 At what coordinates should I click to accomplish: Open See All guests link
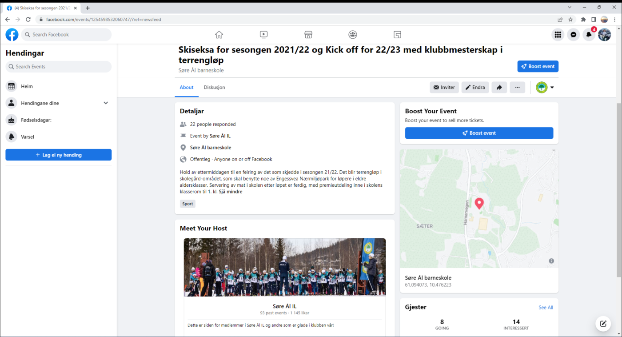click(x=546, y=308)
